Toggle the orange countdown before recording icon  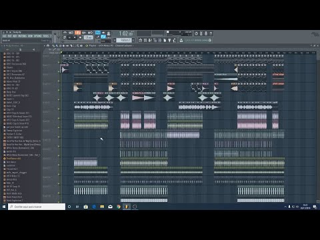click(77, 33)
